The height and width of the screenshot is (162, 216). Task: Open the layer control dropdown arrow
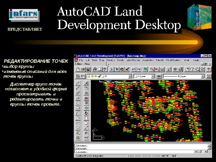point(130,76)
